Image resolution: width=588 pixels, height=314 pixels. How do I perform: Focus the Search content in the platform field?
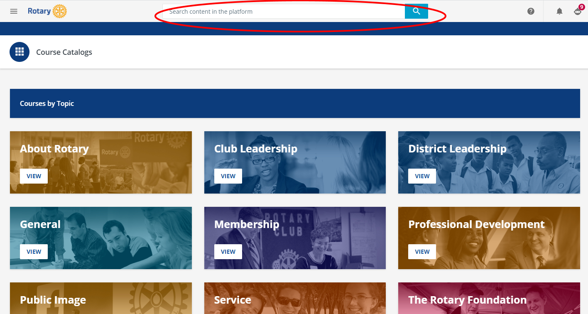pos(284,11)
